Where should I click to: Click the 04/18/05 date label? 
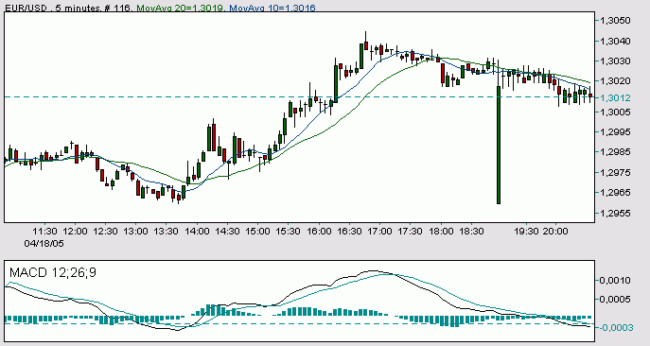(44, 244)
